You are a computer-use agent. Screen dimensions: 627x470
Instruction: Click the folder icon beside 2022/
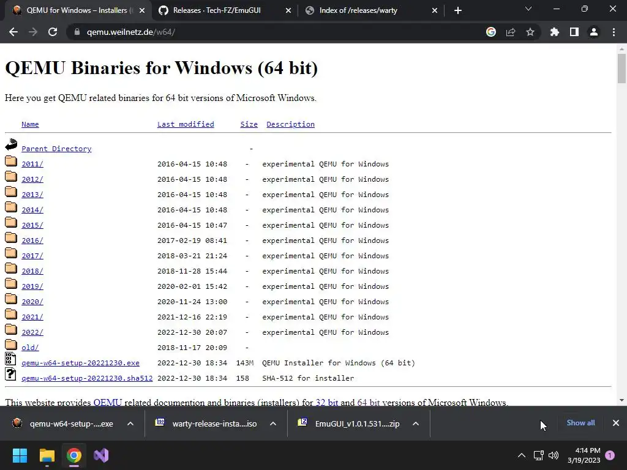coord(11,329)
